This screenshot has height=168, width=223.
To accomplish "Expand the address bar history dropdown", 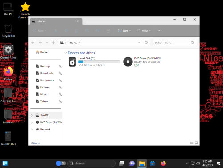I will pyautogui.click(x=139, y=42).
